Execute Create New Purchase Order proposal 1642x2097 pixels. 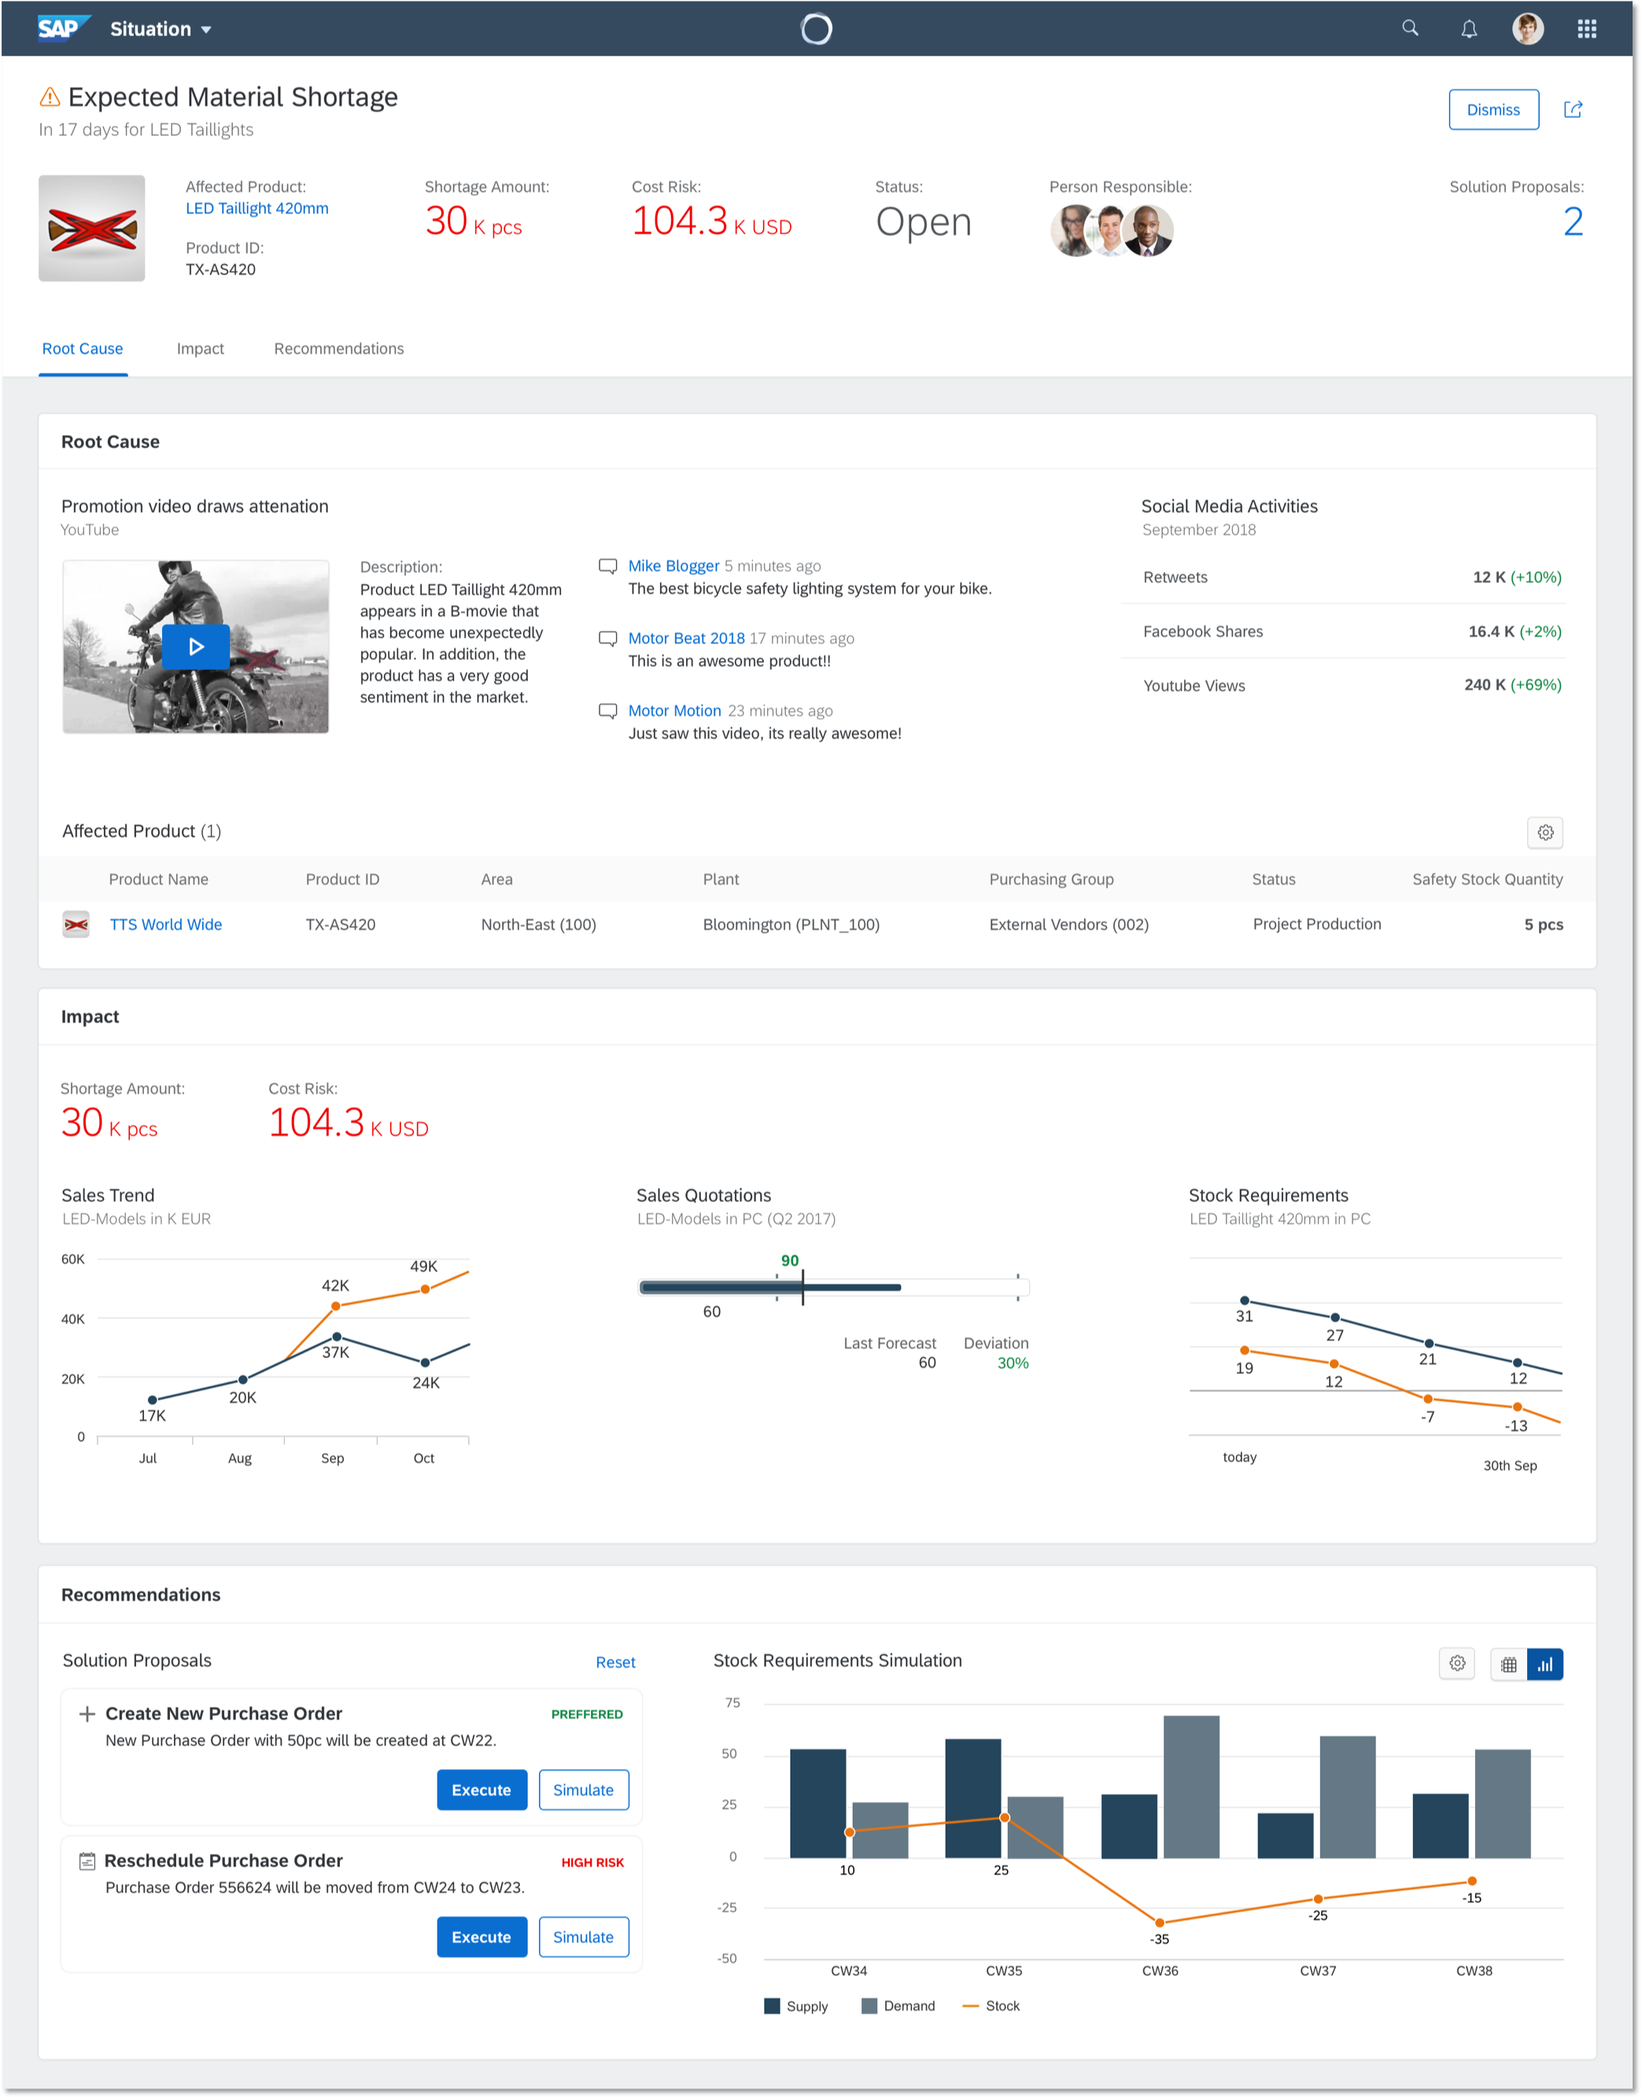tap(481, 1789)
